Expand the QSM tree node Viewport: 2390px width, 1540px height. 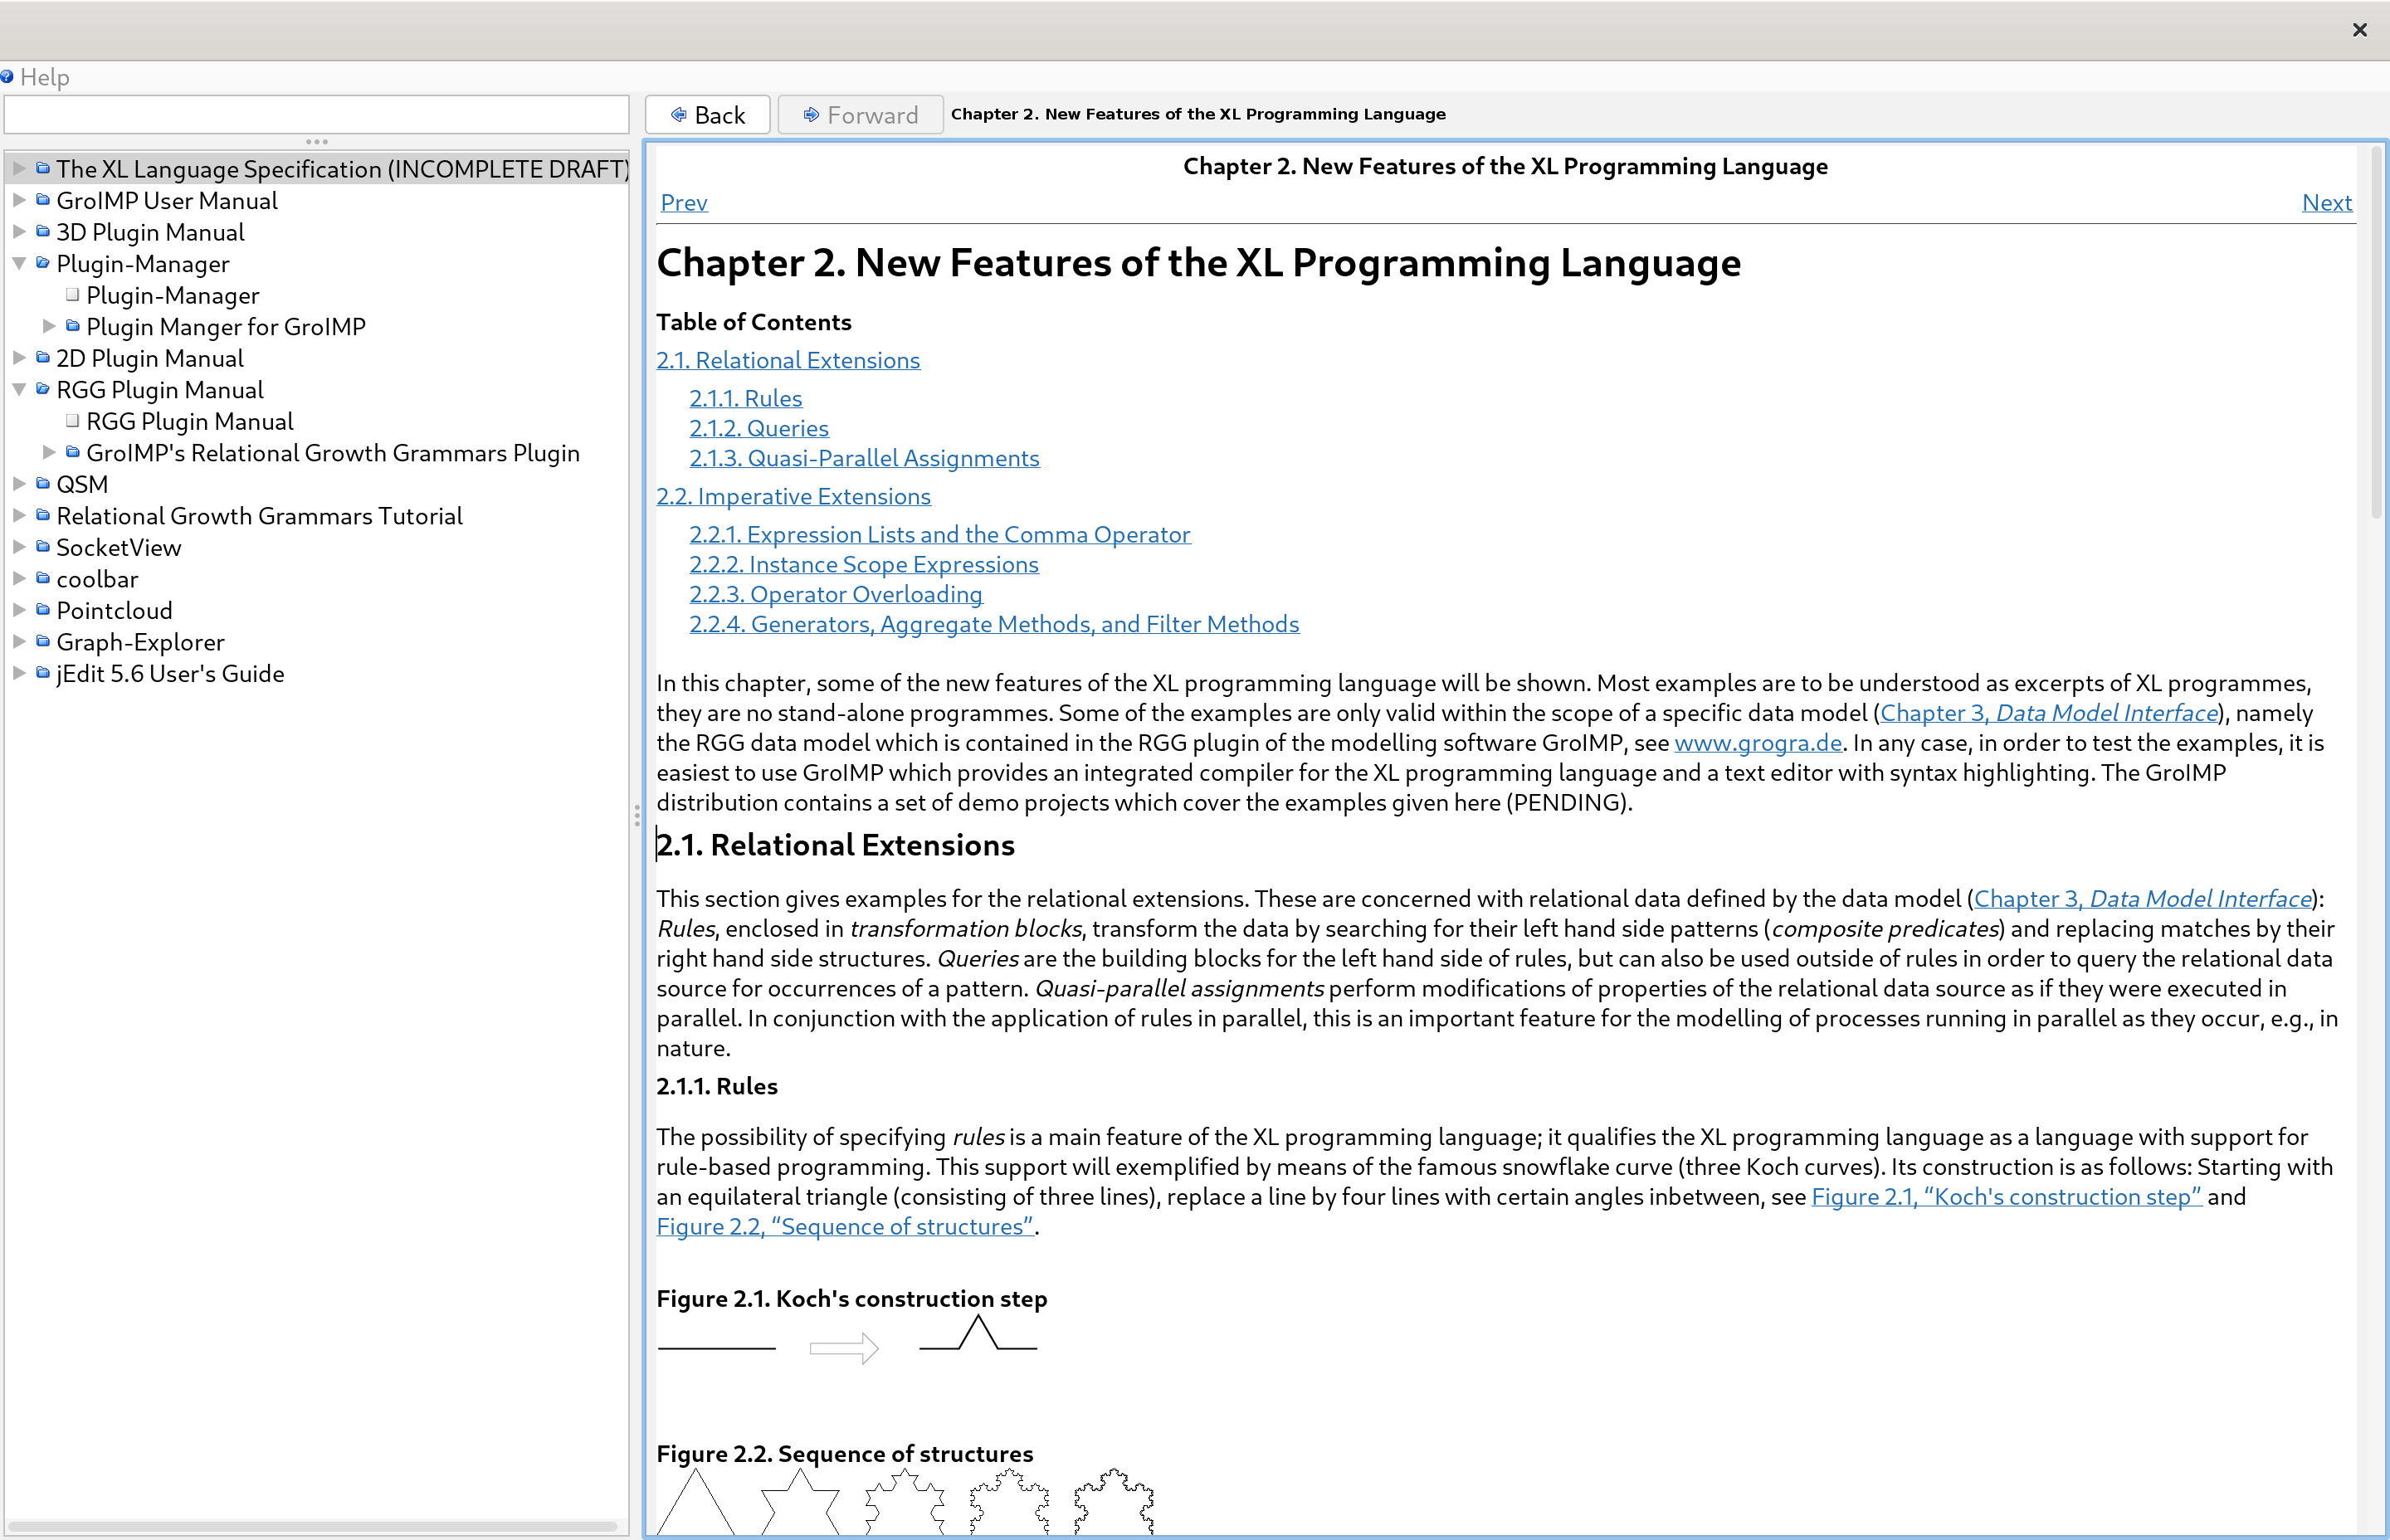19,484
